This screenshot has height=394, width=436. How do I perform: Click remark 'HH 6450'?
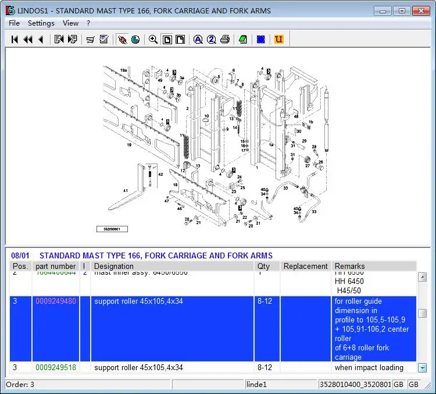[x=349, y=281]
